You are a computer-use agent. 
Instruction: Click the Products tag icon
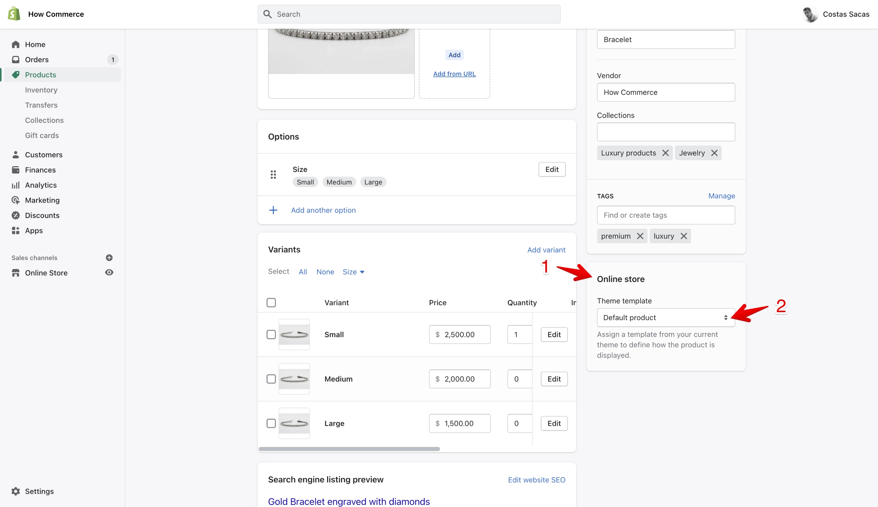pos(16,75)
